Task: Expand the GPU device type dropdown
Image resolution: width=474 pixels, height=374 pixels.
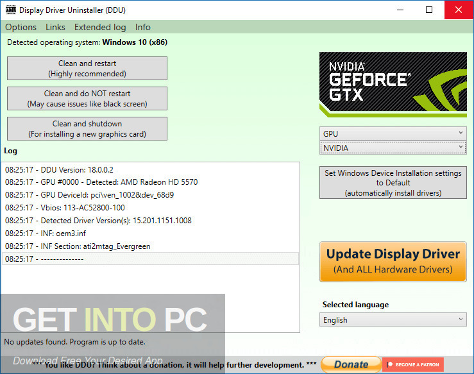Action: click(393, 133)
